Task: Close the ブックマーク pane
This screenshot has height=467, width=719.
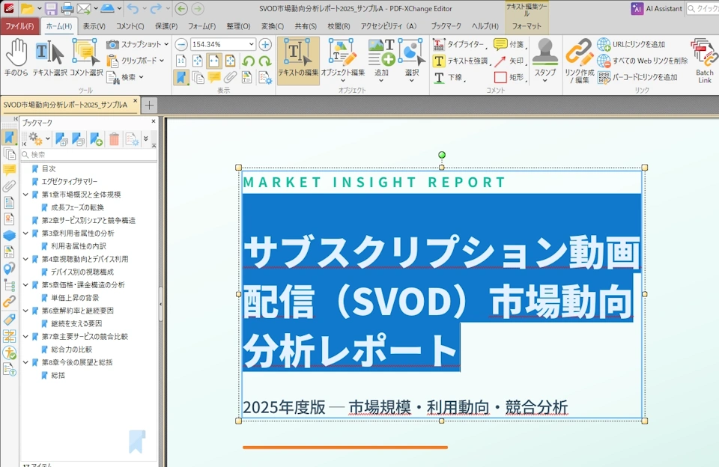Action: tap(153, 122)
